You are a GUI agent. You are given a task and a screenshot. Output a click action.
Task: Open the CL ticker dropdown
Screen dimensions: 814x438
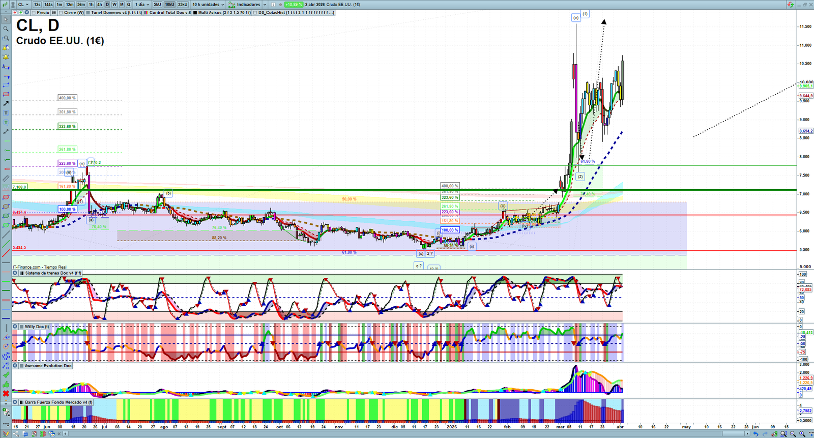23,5
